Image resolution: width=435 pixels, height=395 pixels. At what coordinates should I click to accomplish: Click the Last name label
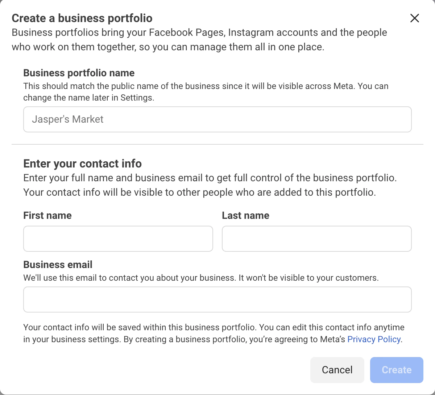click(245, 215)
